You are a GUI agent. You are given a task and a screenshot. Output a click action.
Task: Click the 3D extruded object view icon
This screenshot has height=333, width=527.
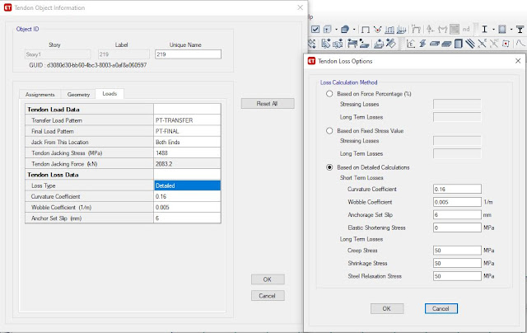click(x=345, y=30)
